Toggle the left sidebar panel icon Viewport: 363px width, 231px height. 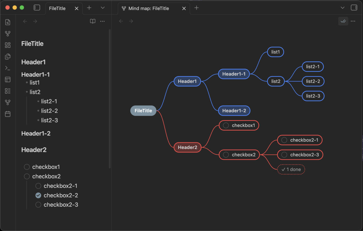37,8
